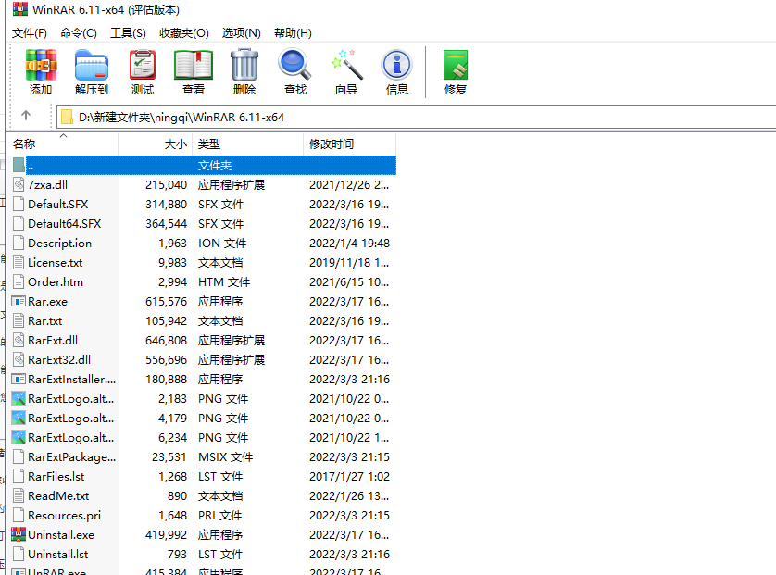
Task: Click the Resources.pri file icon
Action: [19, 515]
